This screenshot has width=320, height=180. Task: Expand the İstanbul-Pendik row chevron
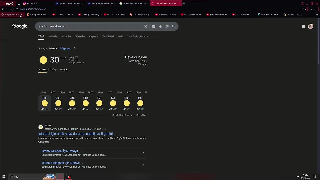pyautogui.click(x=143, y=152)
